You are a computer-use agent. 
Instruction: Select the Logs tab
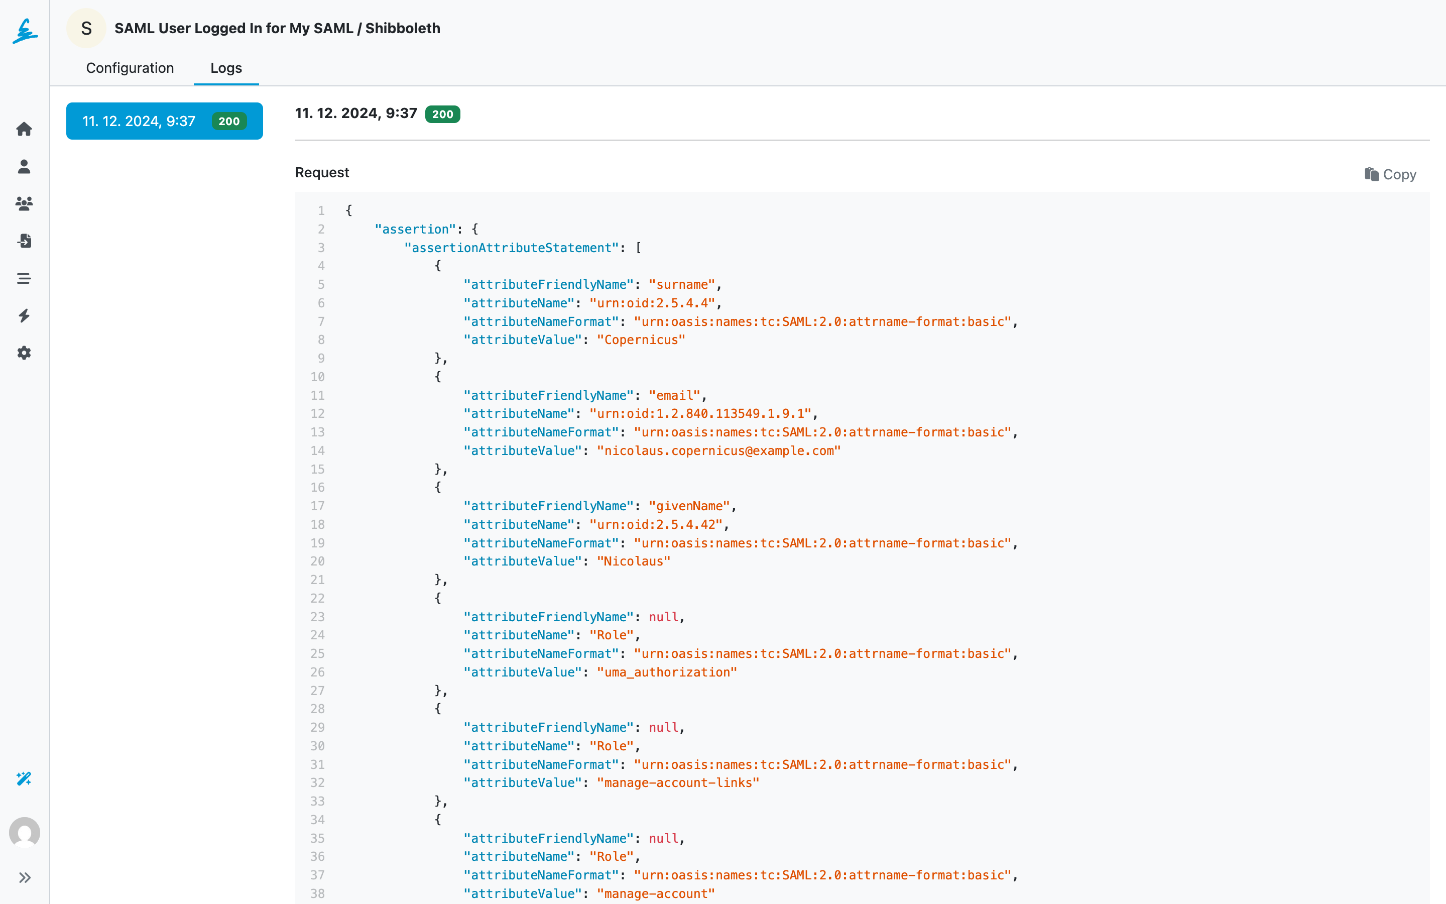pos(226,68)
